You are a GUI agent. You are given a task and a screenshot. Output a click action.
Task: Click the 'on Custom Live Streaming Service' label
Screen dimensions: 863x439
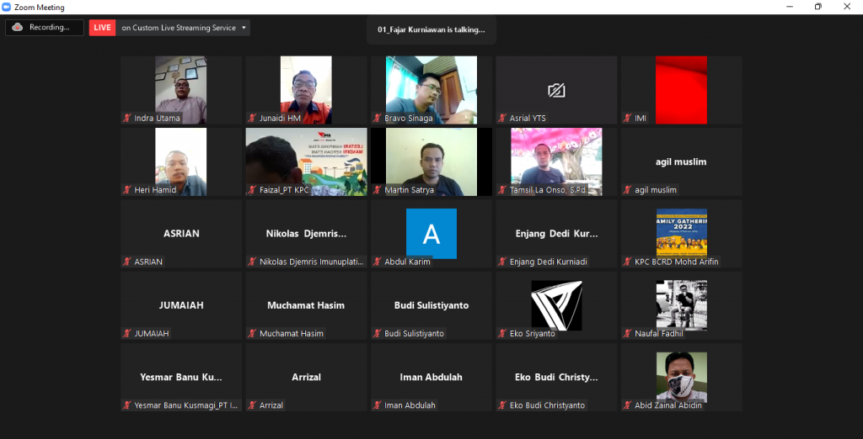178,28
